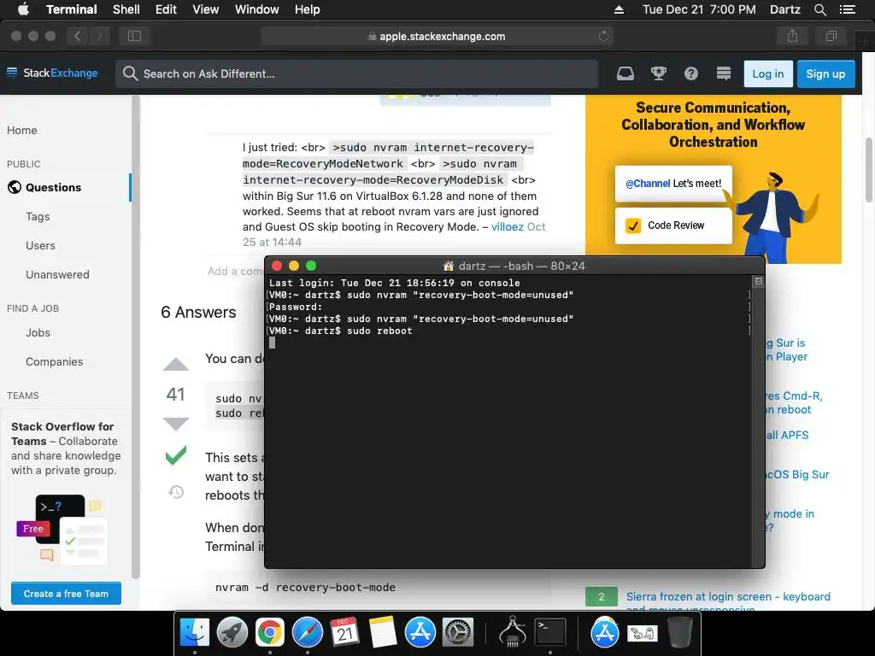Open the Apple menu
The image size is (875, 656).
[23, 9]
